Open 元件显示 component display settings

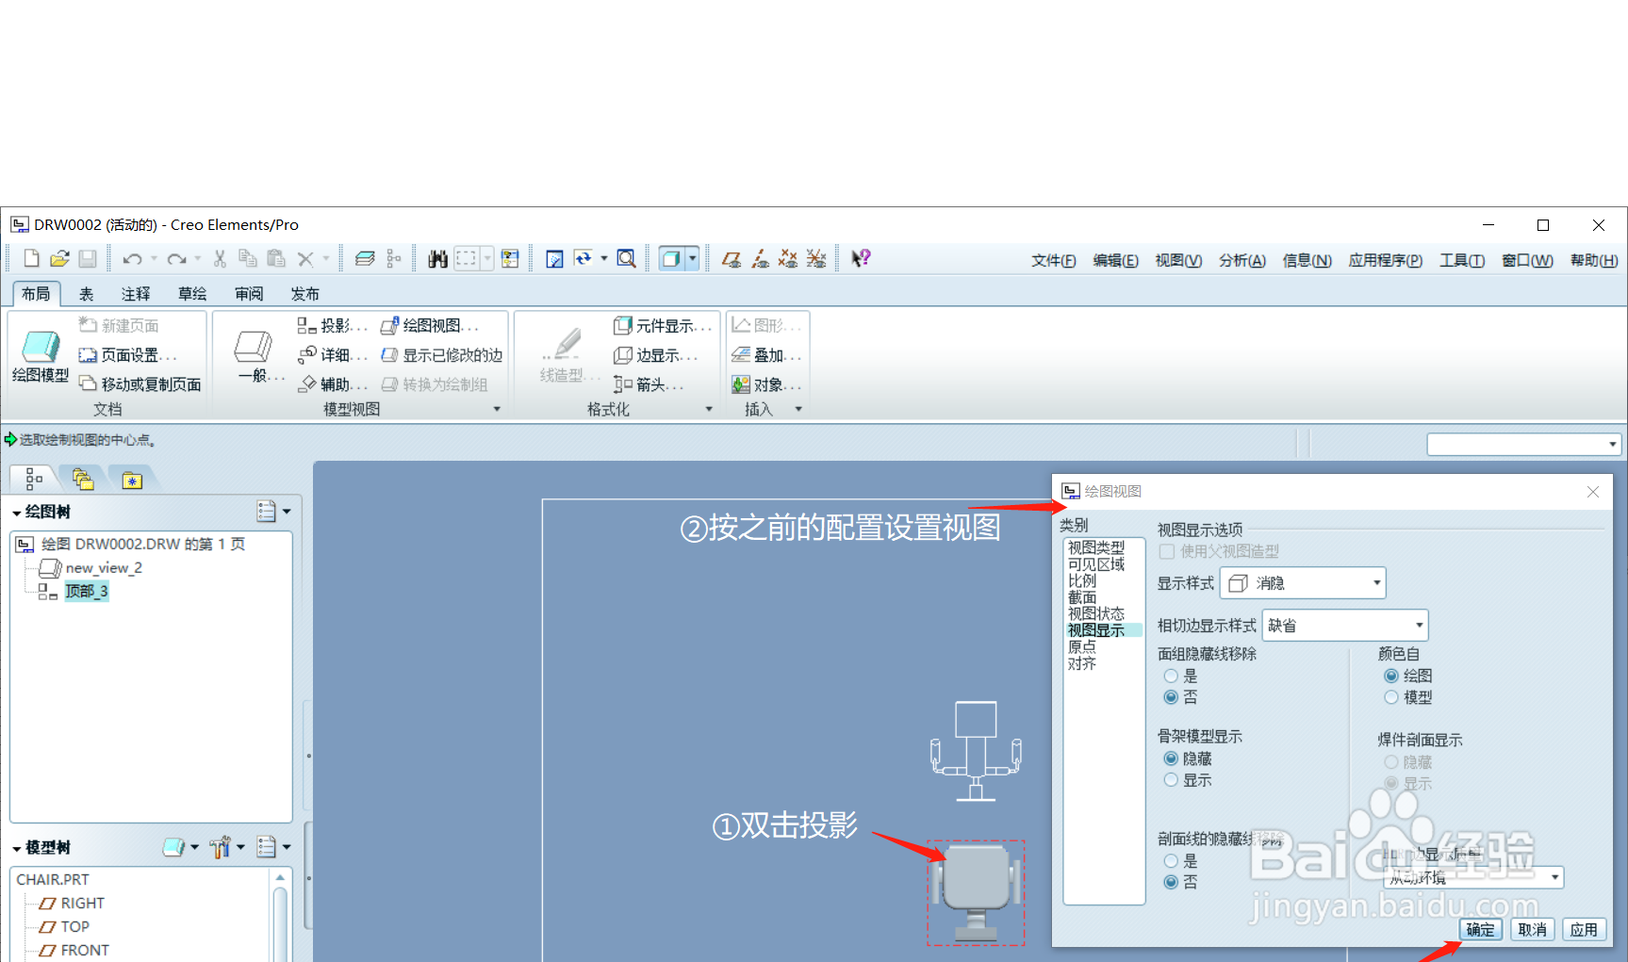point(664,326)
